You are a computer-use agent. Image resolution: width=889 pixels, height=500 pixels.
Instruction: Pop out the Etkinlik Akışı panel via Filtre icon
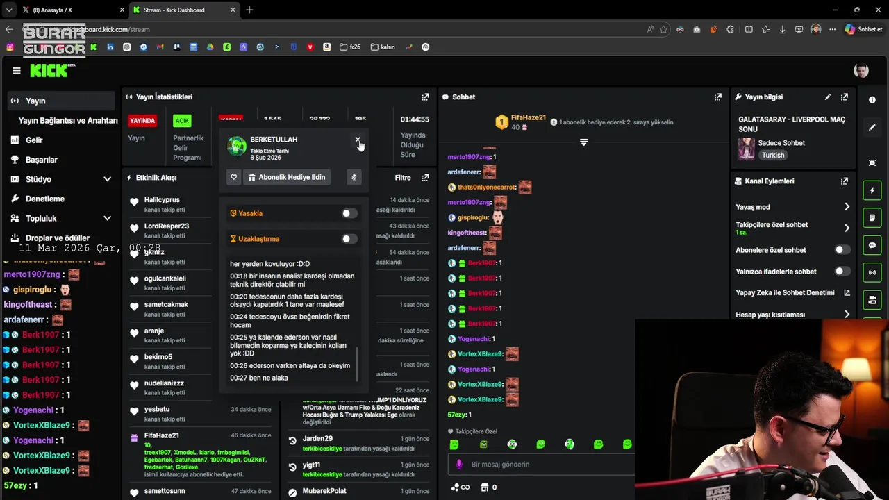coord(425,178)
